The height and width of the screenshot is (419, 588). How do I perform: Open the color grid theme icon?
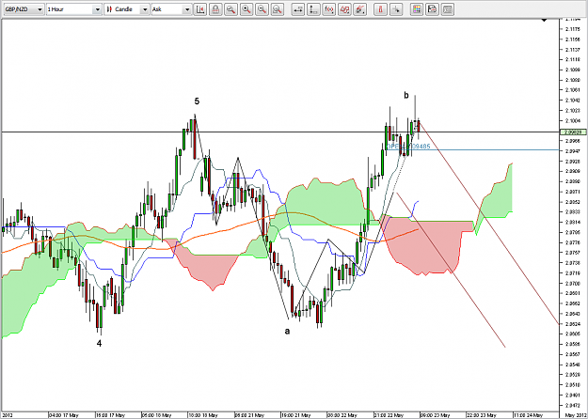[417, 9]
